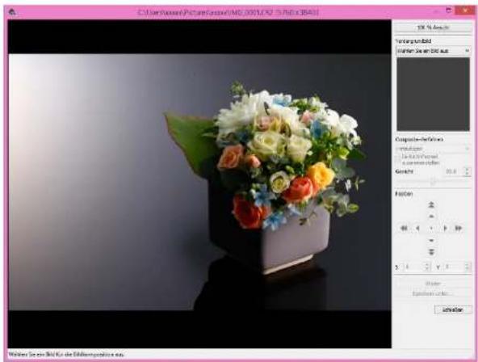The image size is (478, 362).
Task: Close the window with the red X
Action: pyautogui.click(x=464, y=11)
